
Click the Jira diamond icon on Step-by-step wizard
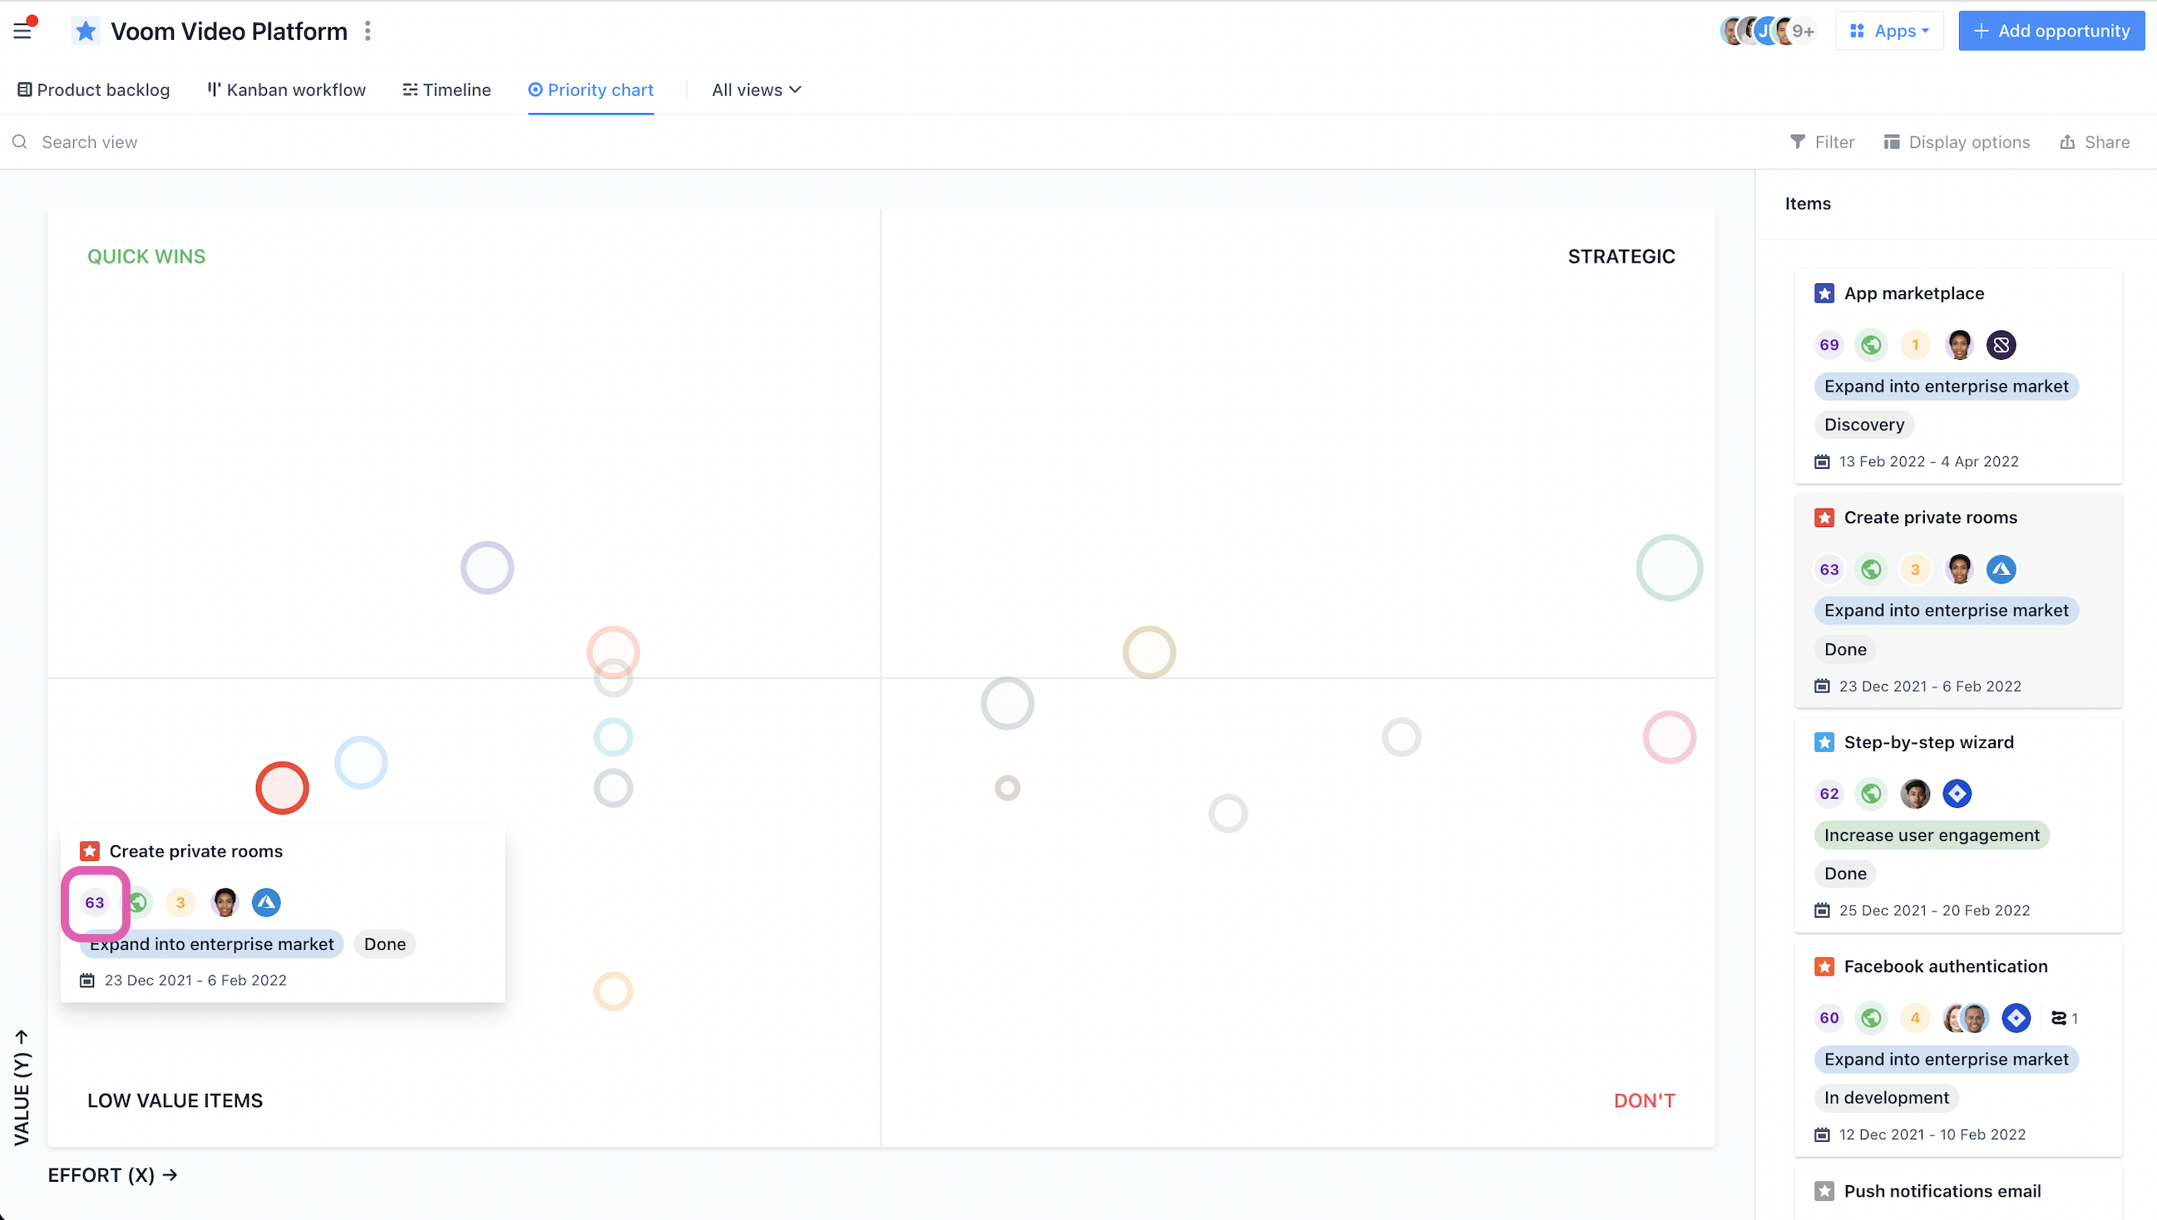pos(1957,794)
